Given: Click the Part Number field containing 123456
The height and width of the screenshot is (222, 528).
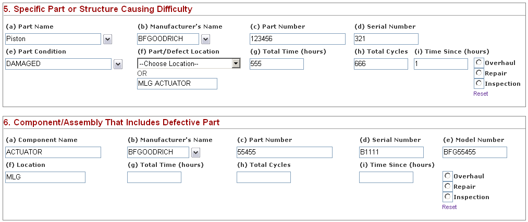Looking at the screenshot, I should click(x=297, y=39).
